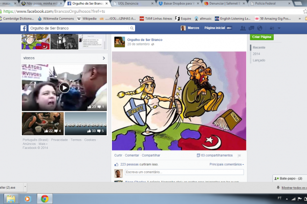Select Recente in the timeline navigator

[x=259, y=47]
